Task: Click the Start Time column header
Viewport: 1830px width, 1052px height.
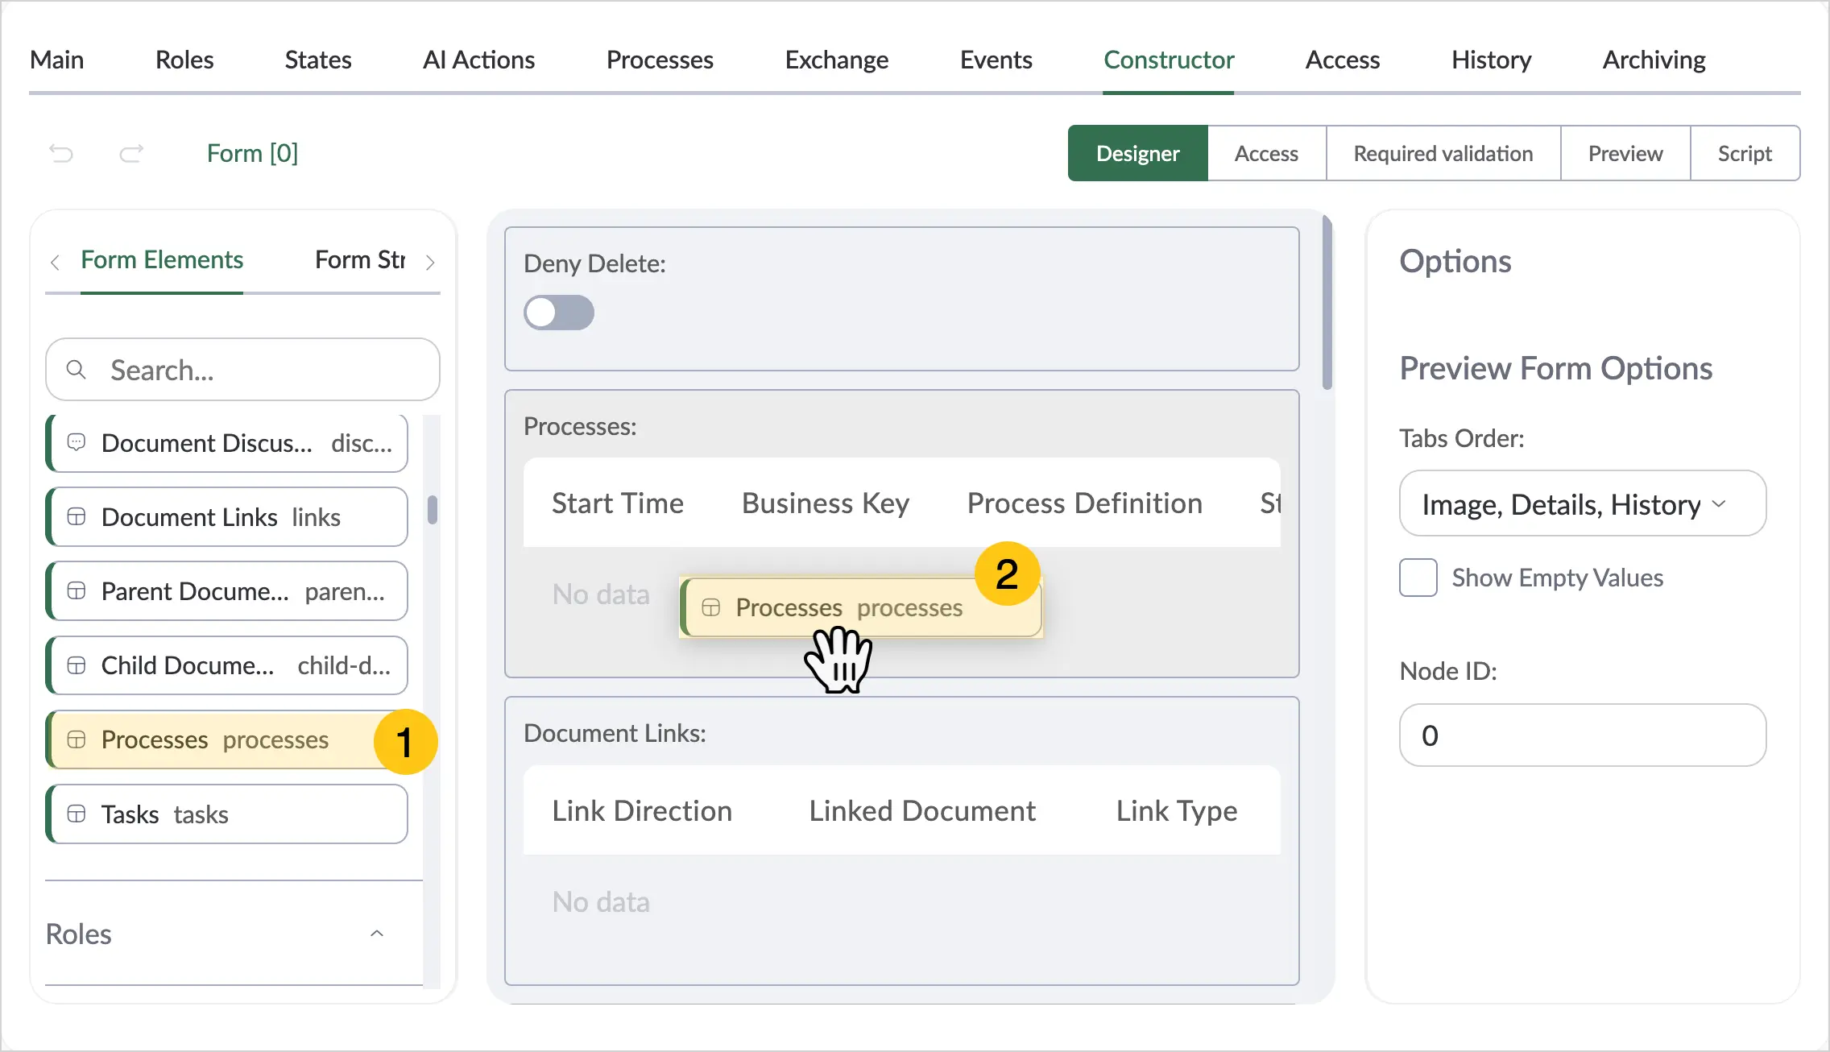Action: (x=618, y=503)
